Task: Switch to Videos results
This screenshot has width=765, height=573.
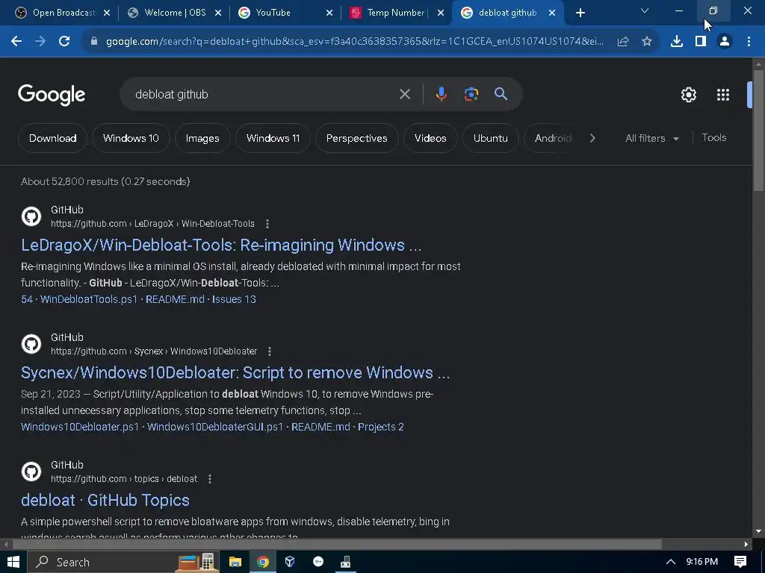Action: [430, 138]
